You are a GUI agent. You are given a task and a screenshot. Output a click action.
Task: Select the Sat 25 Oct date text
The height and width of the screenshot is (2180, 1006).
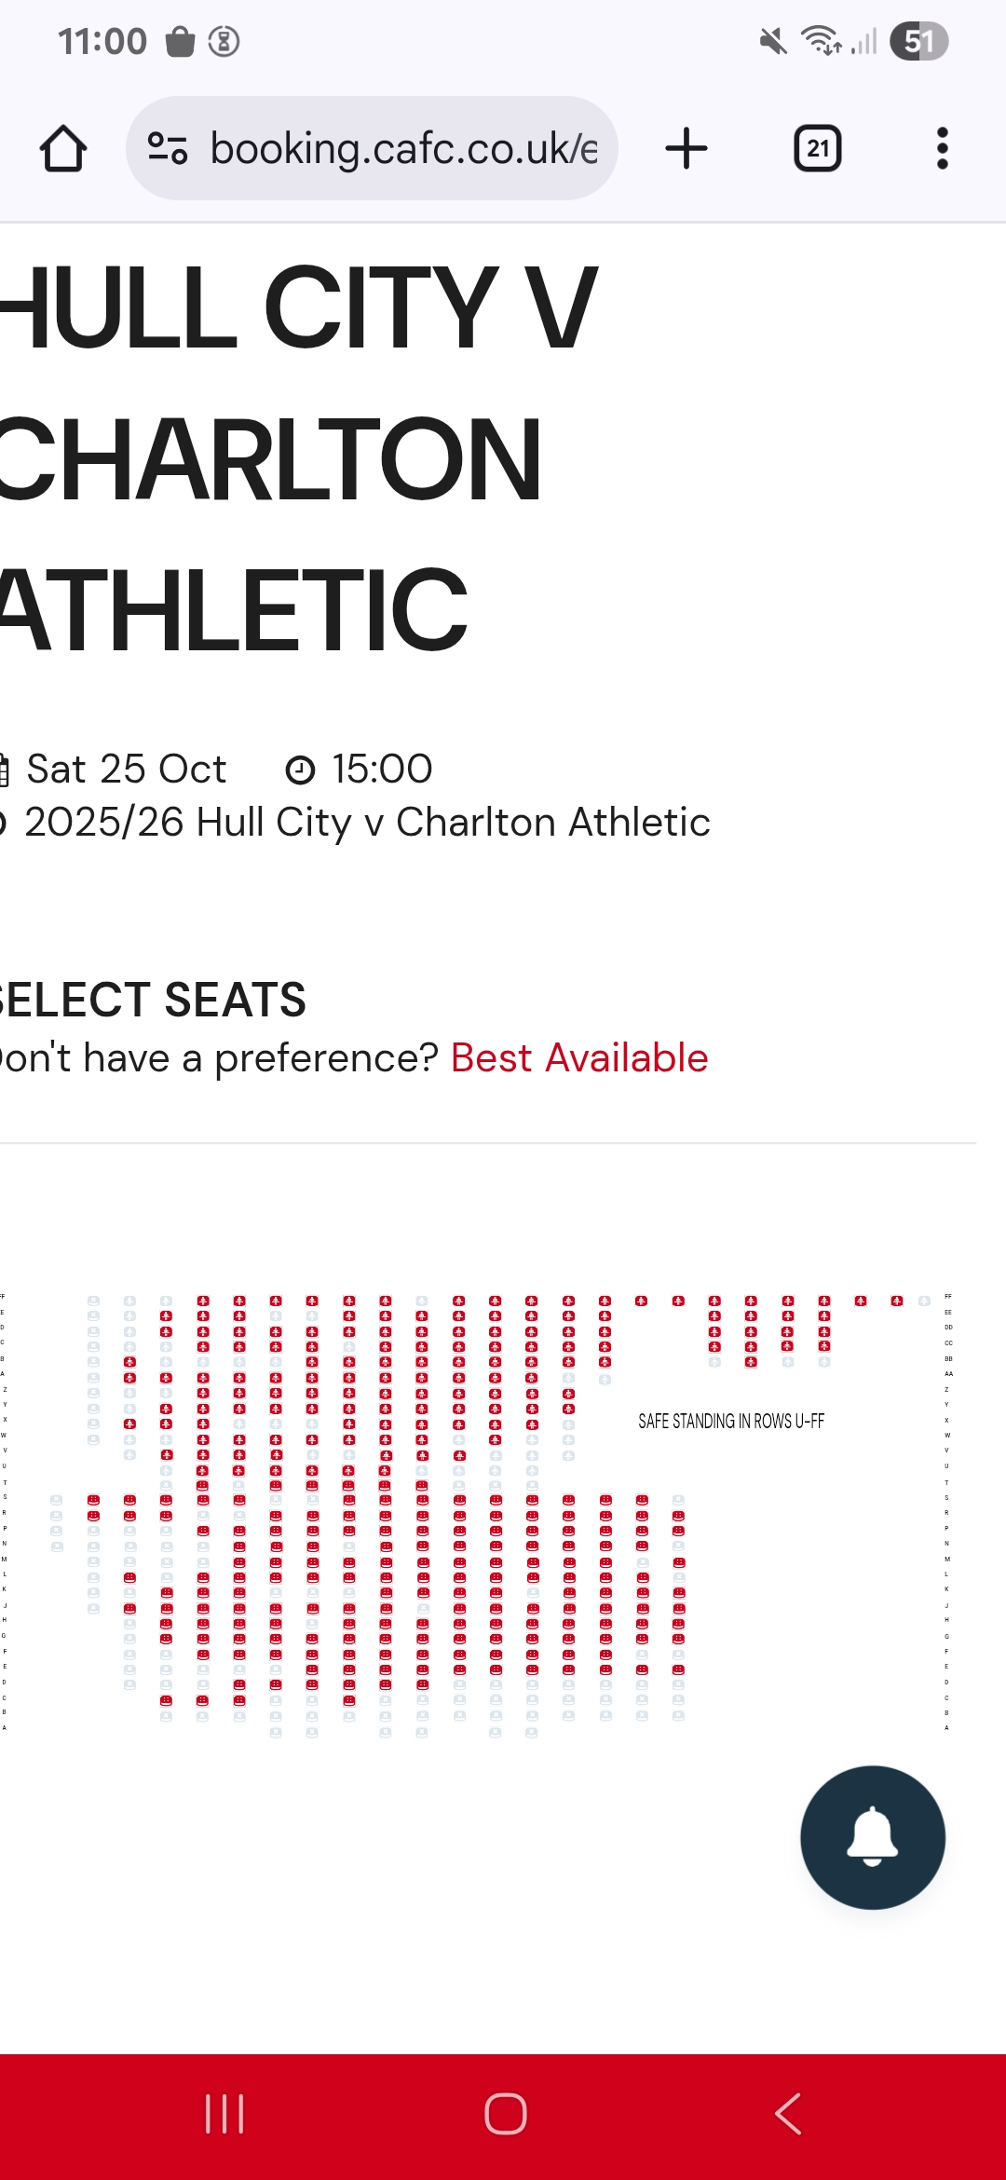click(126, 770)
